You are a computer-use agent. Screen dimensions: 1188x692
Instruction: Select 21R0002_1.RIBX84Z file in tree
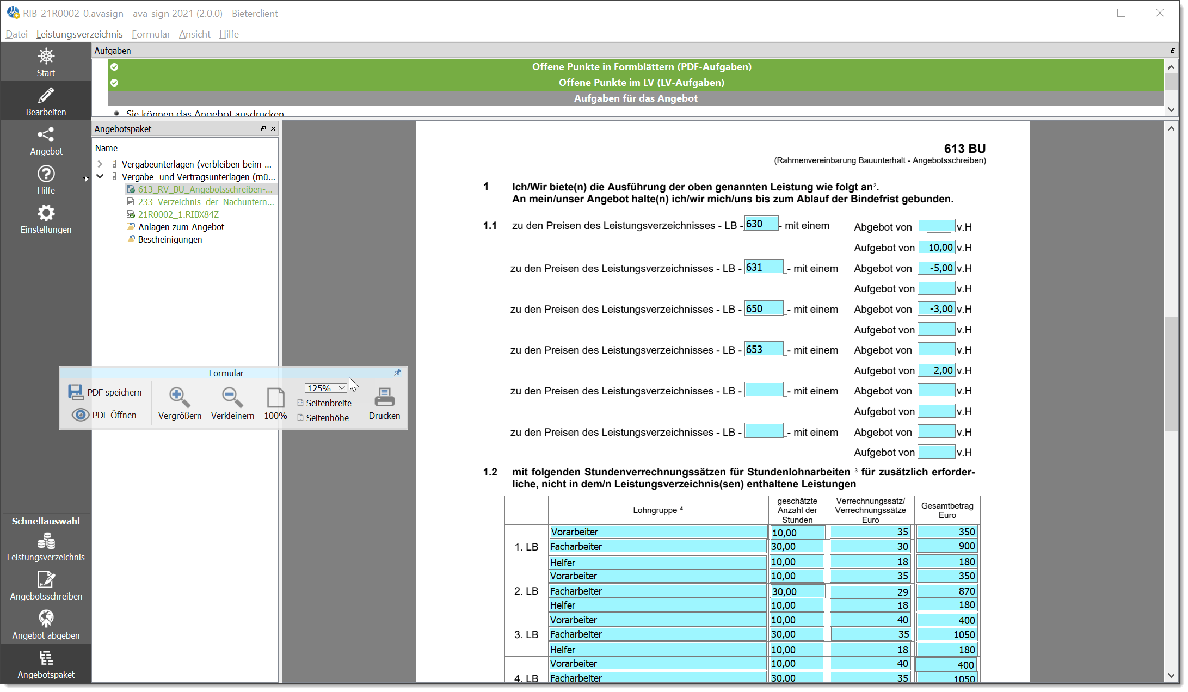(178, 214)
